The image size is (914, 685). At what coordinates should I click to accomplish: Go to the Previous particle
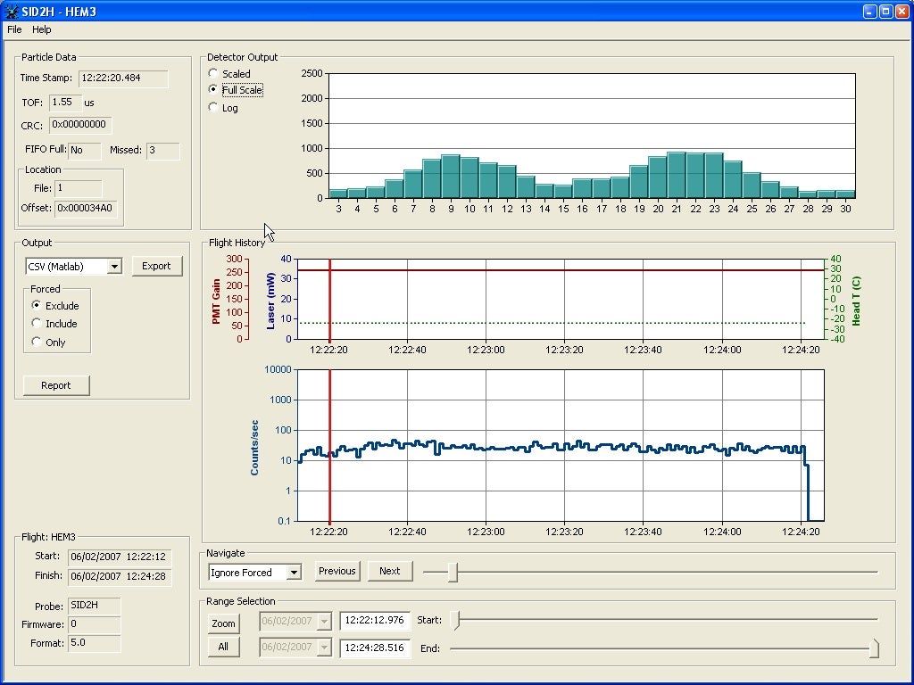tap(337, 571)
